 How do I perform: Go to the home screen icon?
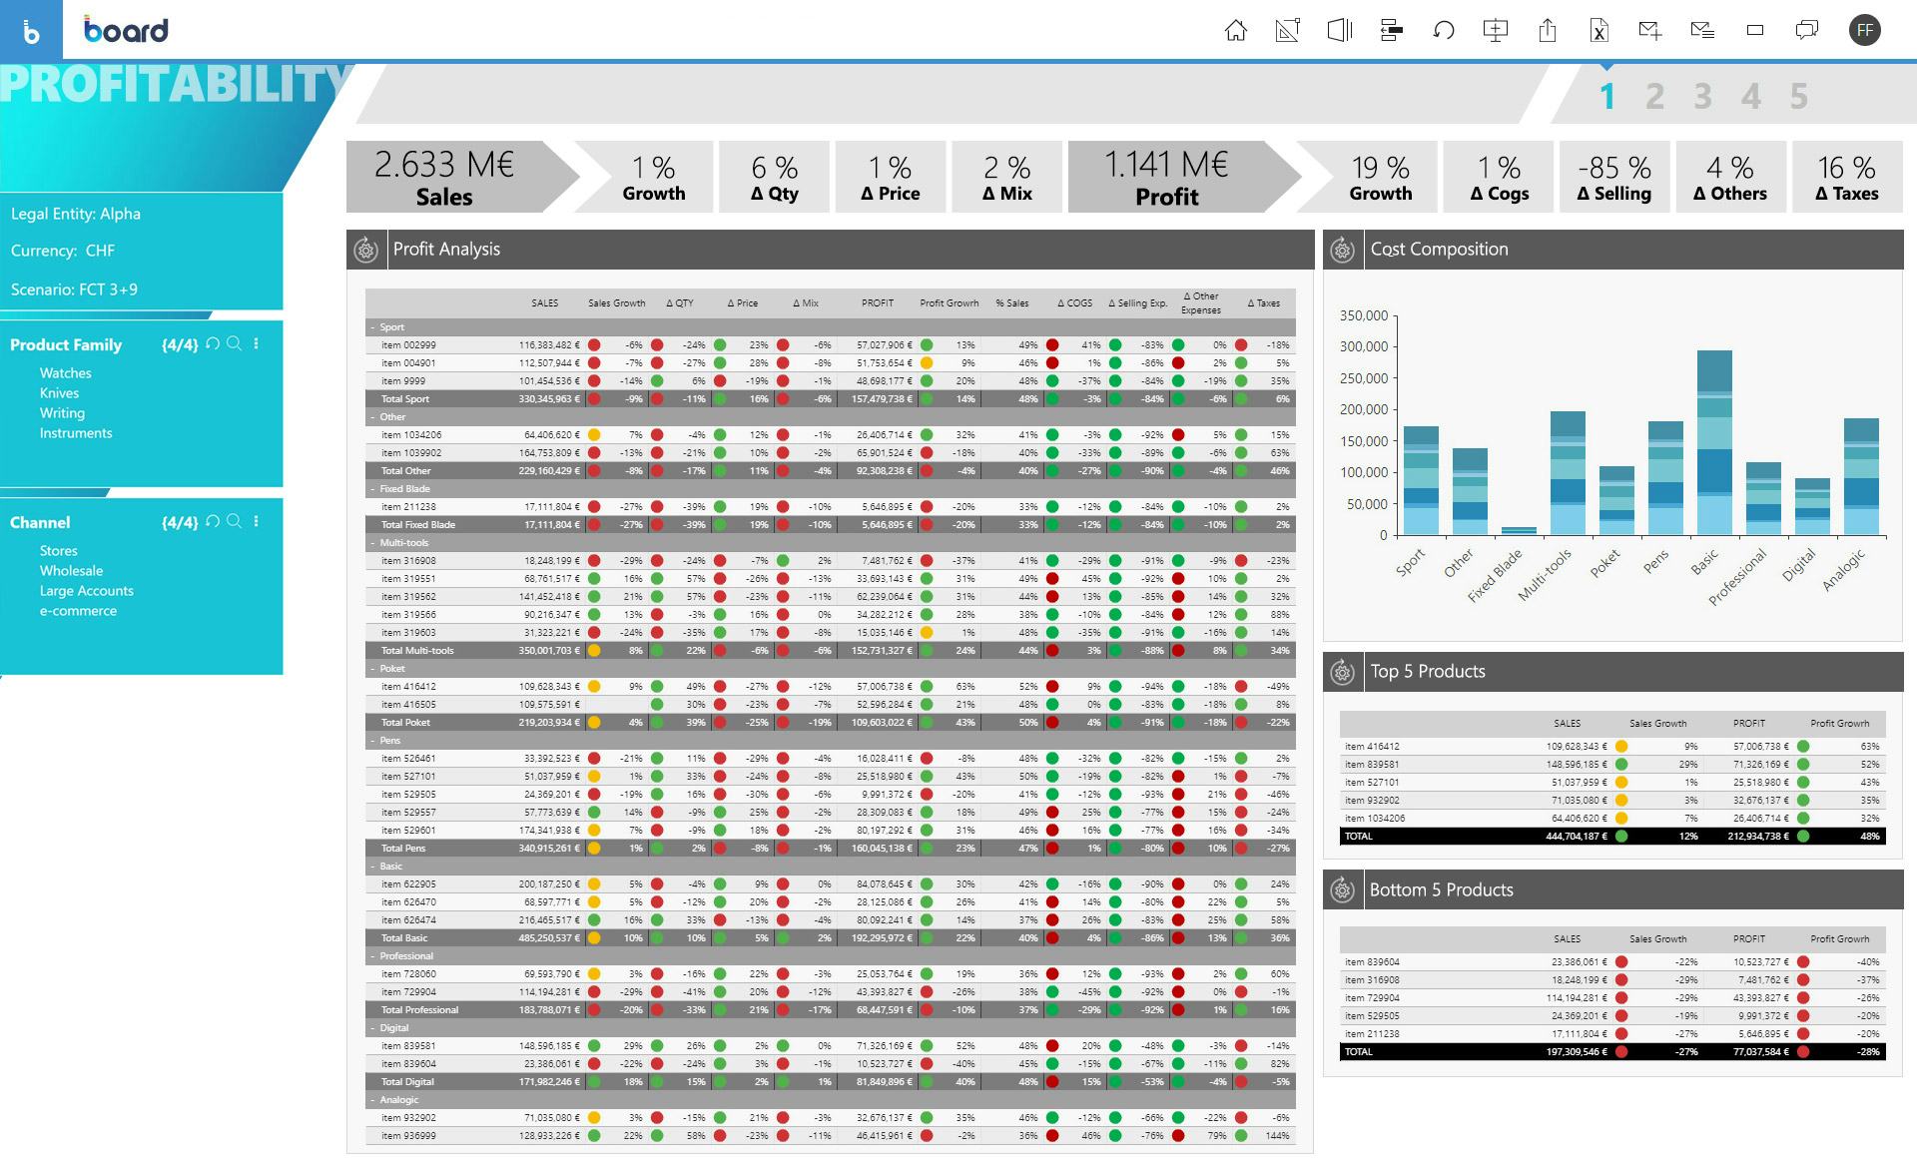tap(1235, 31)
